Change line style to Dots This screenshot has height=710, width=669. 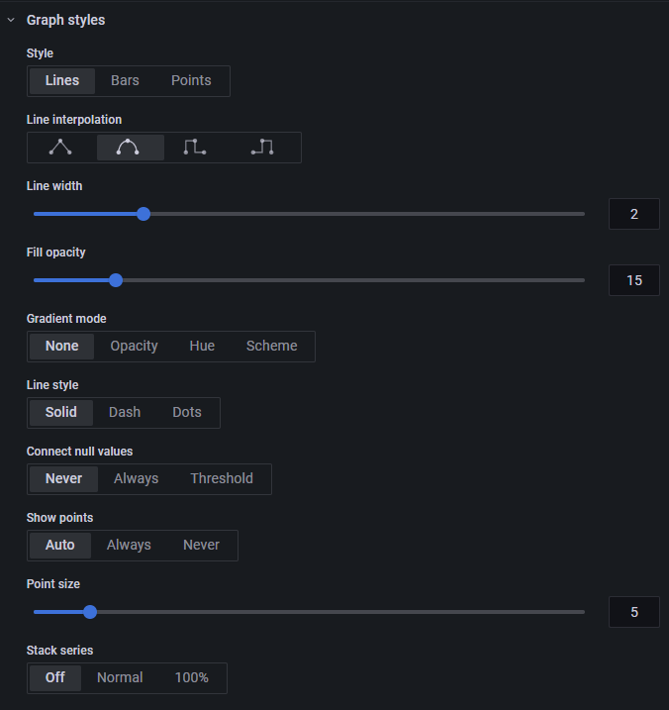pyautogui.click(x=187, y=413)
